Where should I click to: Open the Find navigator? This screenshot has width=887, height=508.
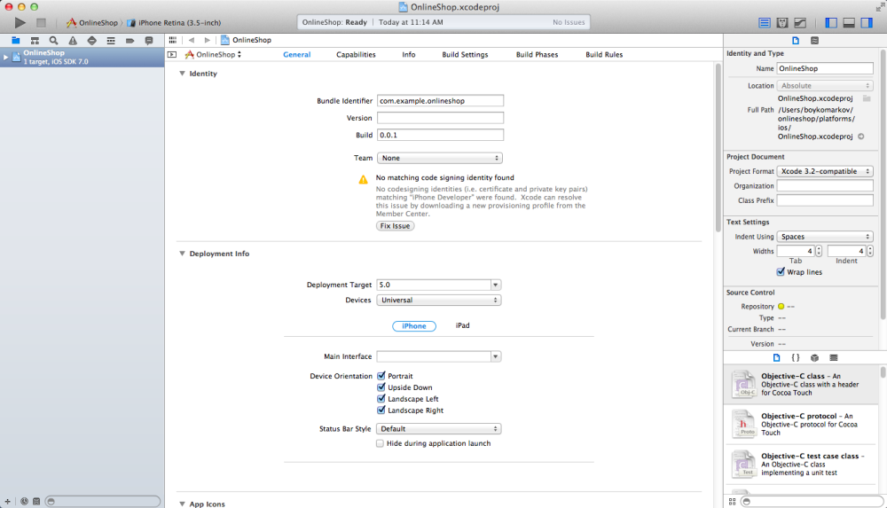point(54,40)
